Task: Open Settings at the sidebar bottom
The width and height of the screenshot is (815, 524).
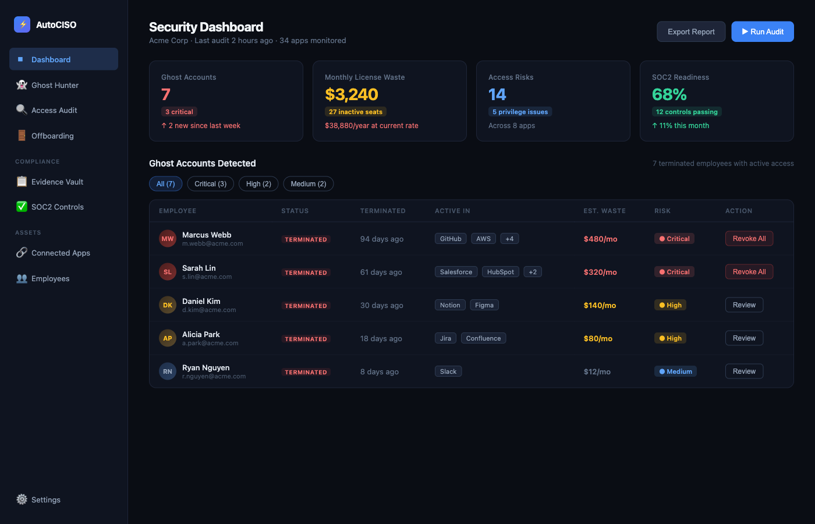Action: coord(63,500)
